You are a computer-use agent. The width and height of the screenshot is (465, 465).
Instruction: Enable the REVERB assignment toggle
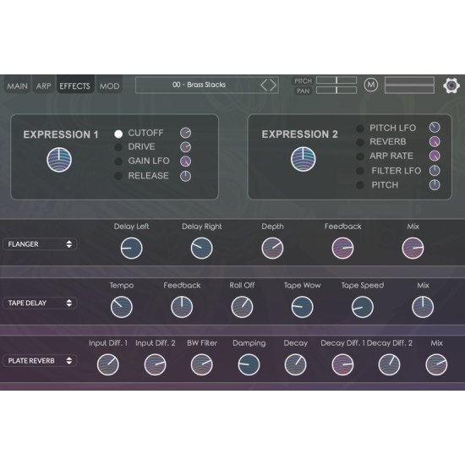click(x=359, y=142)
